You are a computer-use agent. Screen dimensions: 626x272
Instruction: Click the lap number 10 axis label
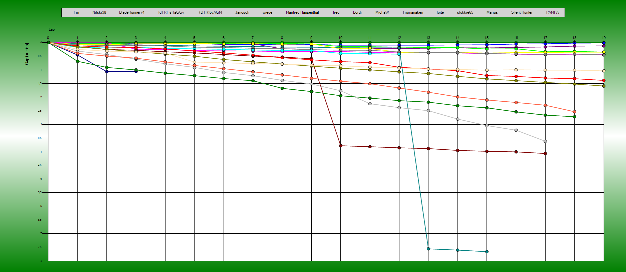pyautogui.click(x=340, y=38)
